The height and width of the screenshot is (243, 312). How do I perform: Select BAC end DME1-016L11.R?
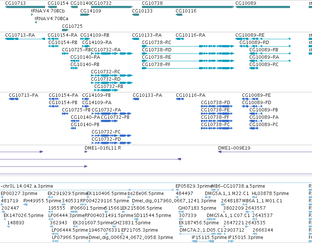[x=103, y=148]
